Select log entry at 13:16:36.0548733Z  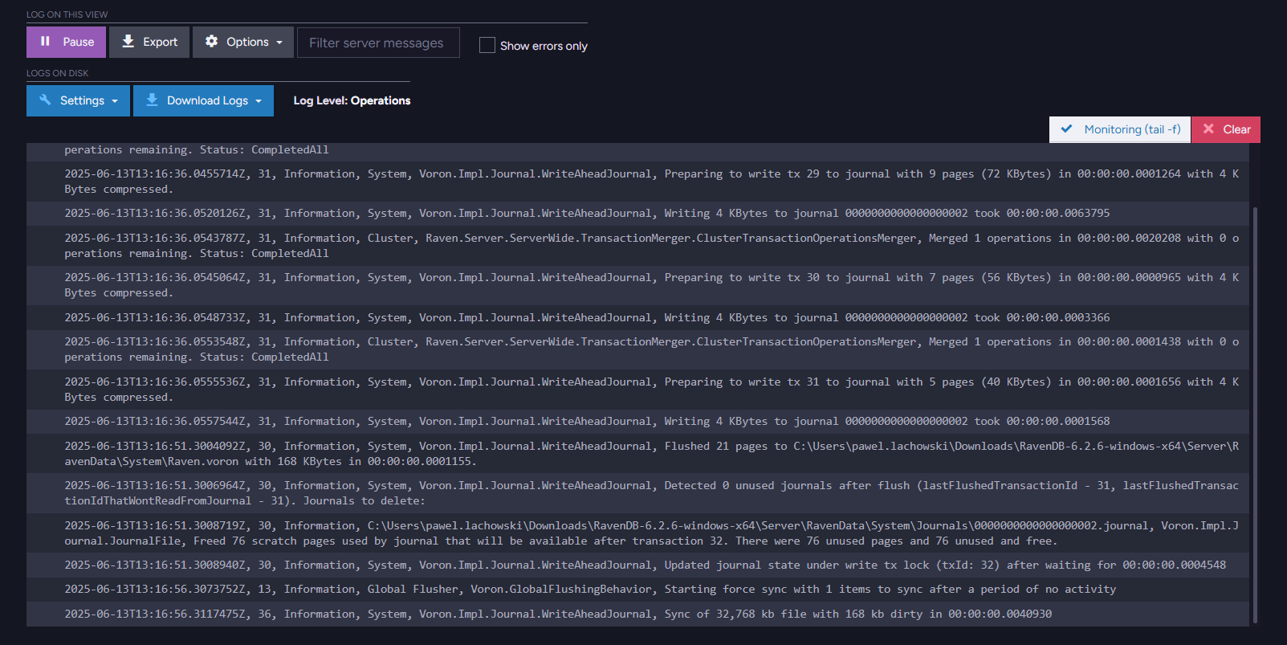637,317
